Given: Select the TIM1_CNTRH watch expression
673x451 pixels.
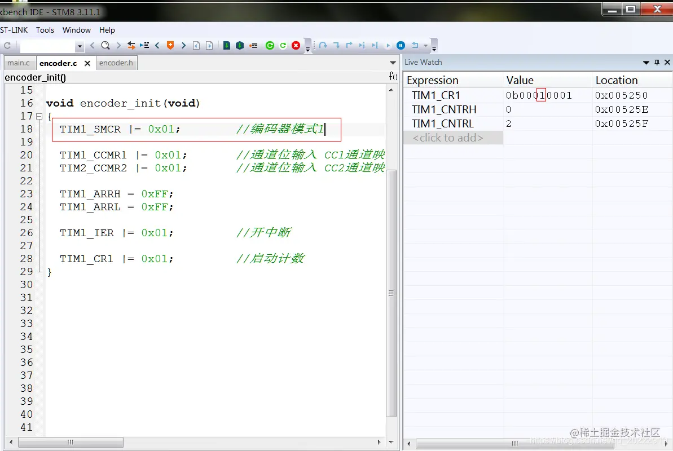Looking at the screenshot, I should (444, 109).
